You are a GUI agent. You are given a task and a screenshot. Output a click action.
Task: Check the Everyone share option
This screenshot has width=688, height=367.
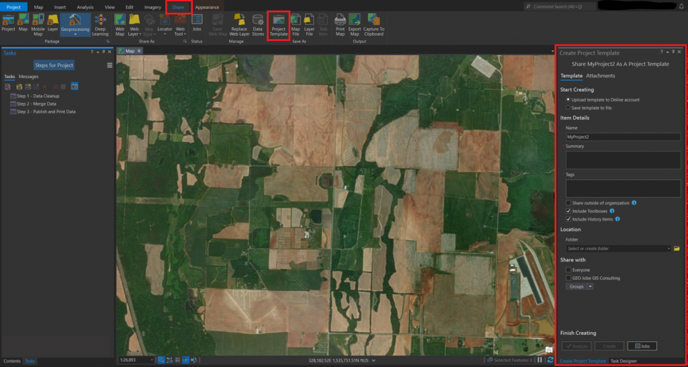coord(568,270)
